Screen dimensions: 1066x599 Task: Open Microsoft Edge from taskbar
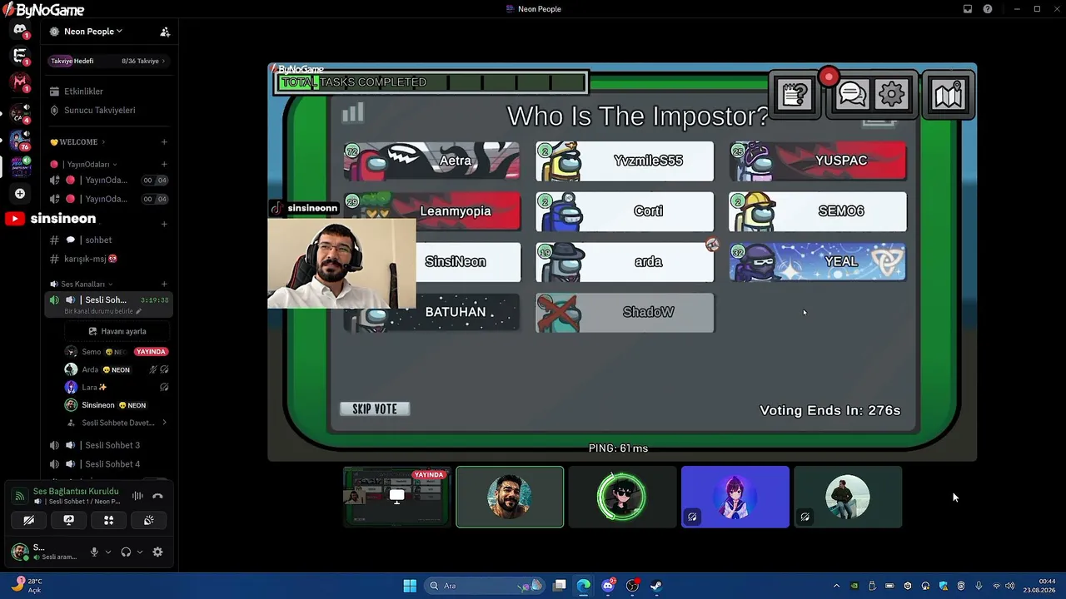(584, 586)
